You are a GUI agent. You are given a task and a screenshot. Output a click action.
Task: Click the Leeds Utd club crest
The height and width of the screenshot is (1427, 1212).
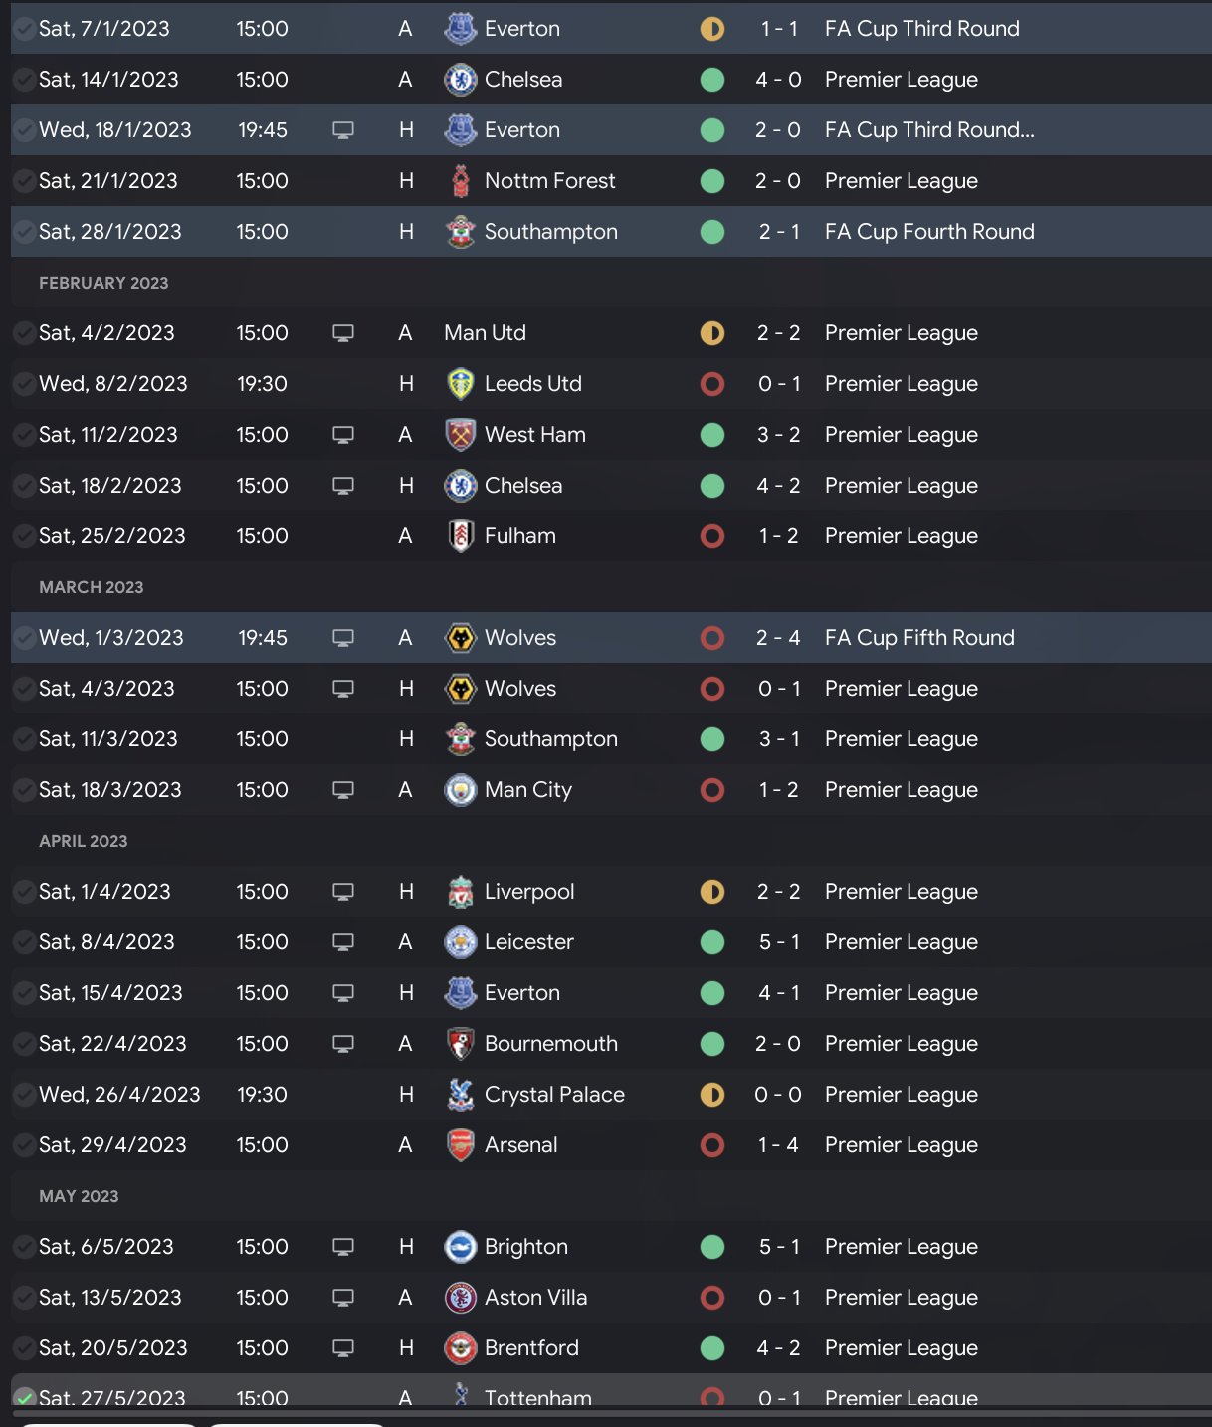pos(460,384)
